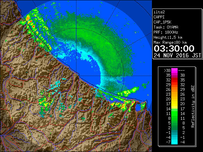Click the 'Reflectivity in dBZ' axis label
203x152 pixels.
tap(193, 106)
